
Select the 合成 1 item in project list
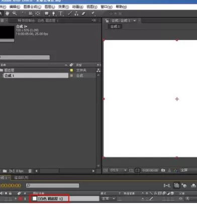tap(36, 76)
